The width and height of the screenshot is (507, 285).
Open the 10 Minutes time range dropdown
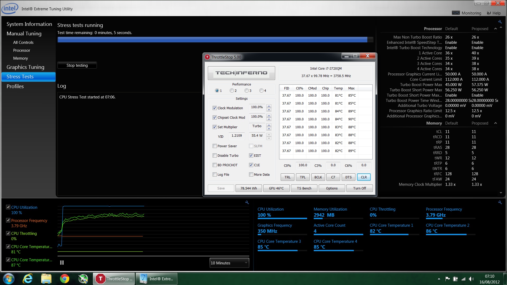coord(229,263)
